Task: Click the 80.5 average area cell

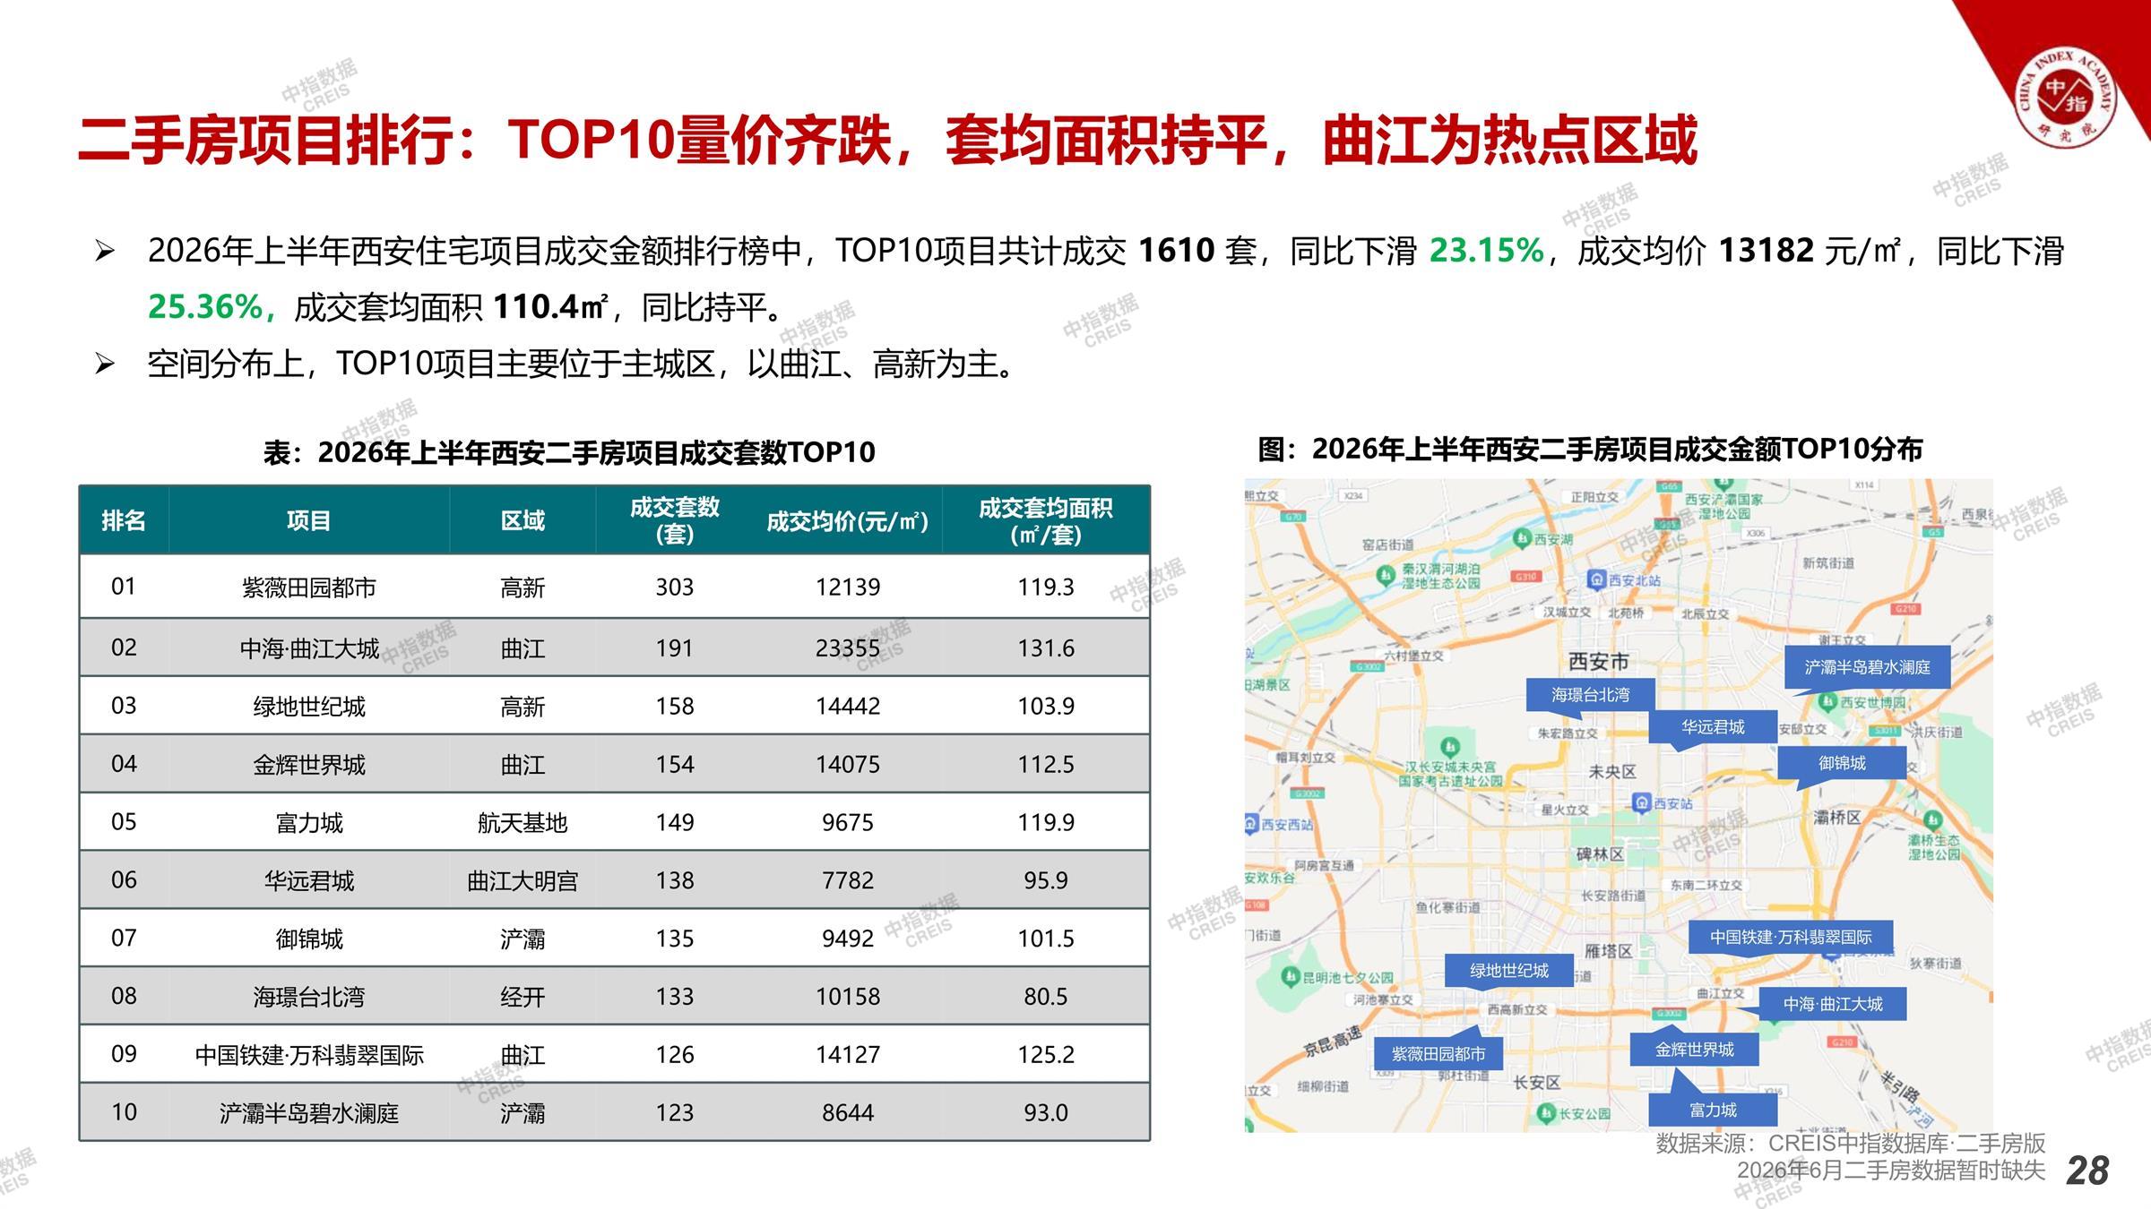Action: [1046, 997]
